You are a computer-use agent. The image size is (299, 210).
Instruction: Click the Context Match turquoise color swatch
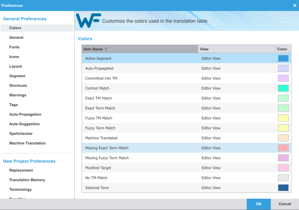pos(283,88)
